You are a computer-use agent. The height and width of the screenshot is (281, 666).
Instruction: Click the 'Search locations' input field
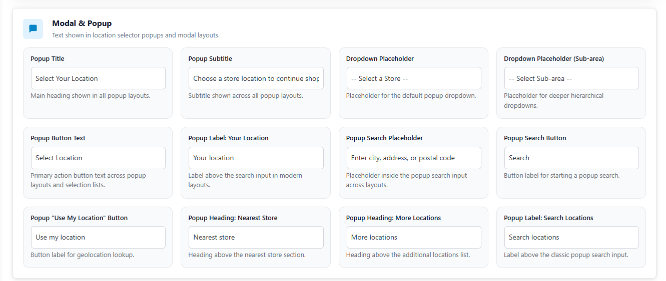pyautogui.click(x=571, y=237)
